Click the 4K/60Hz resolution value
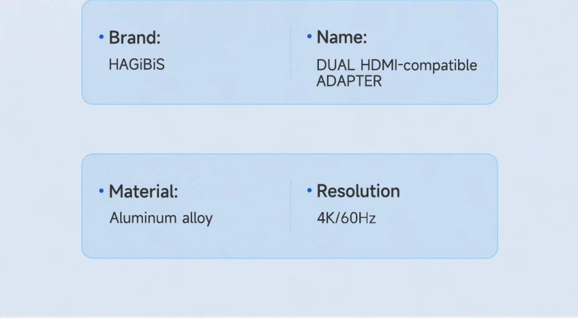578x318 pixels. pos(346,218)
